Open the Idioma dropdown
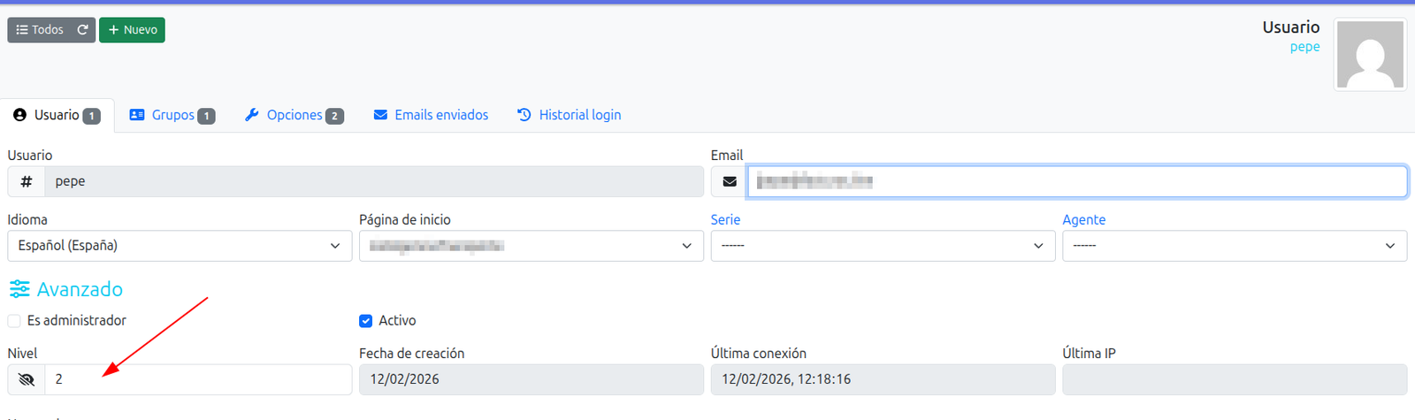This screenshot has width=1415, height=420. click(x=180, y=246)
